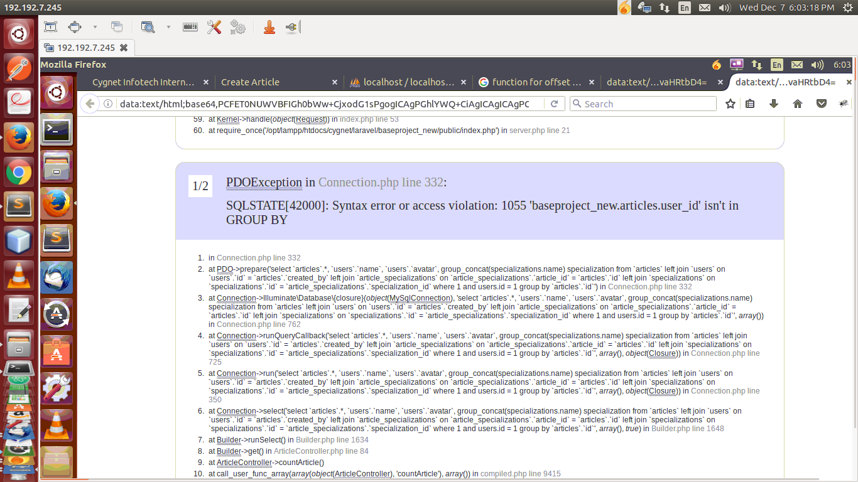Click the data:text URL address field

324,104
